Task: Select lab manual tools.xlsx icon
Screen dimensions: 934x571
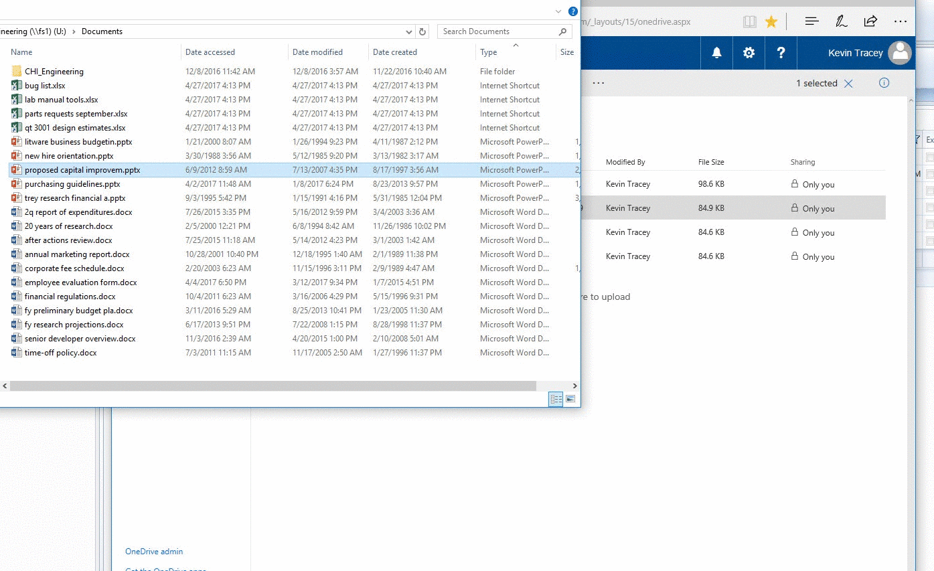Action: pos(17,100)
